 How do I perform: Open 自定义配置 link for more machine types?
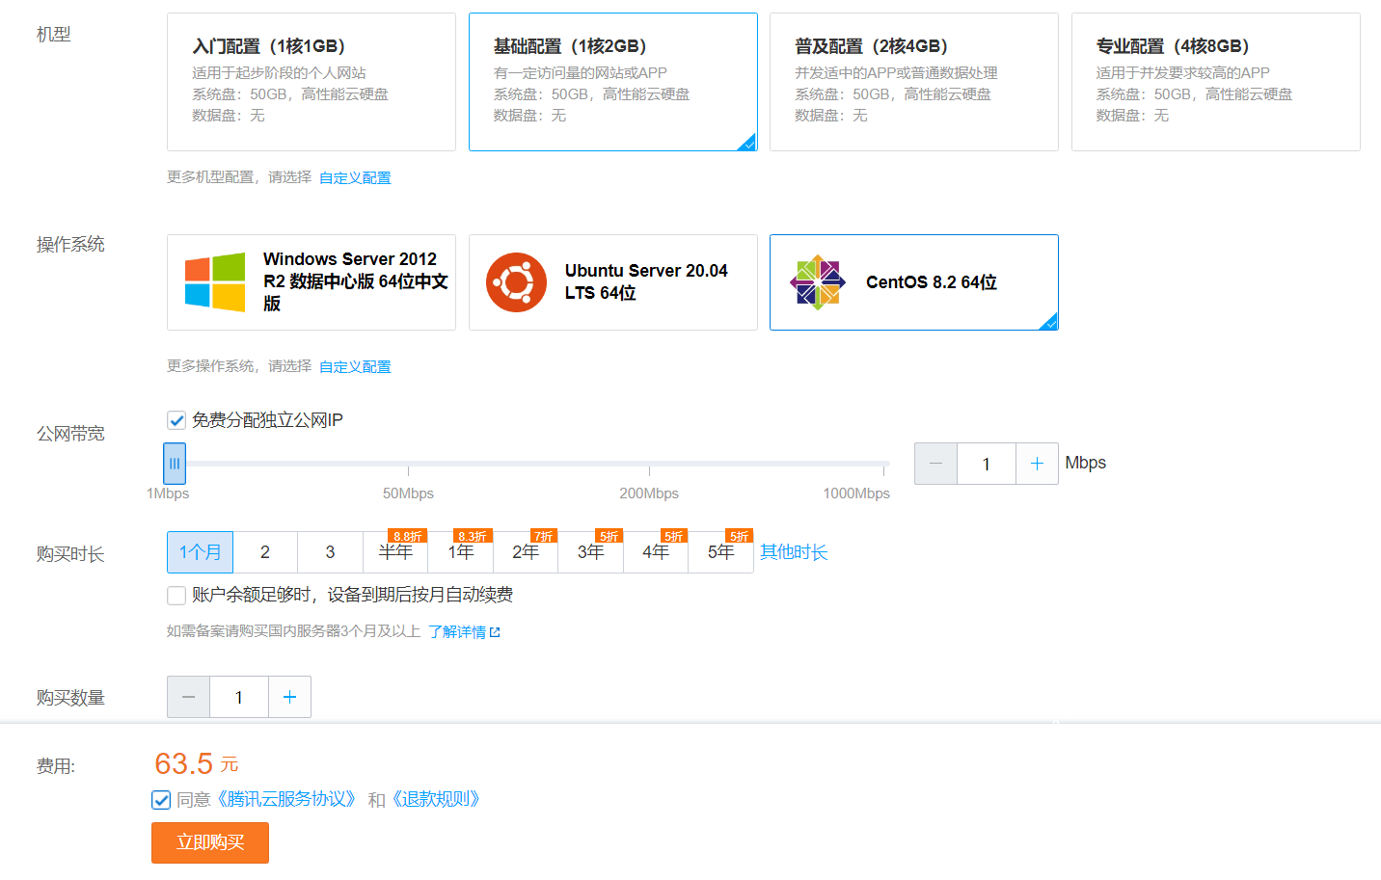pos(355,177)
